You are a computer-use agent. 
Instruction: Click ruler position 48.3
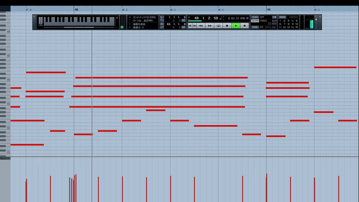[x=173, y=10]
